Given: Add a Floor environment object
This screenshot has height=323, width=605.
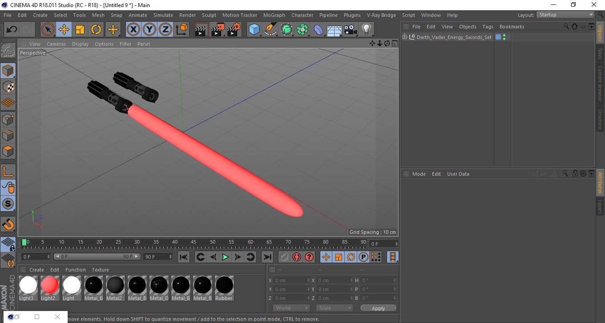Looking at the screenshot, I should (335, 30).
